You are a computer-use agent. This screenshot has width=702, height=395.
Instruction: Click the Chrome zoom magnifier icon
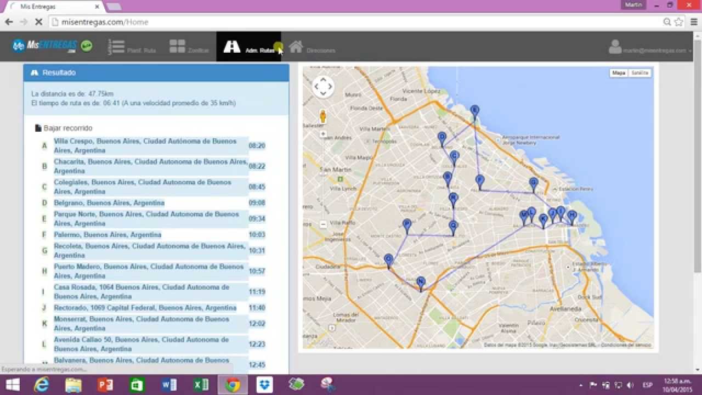pos(667,22)
